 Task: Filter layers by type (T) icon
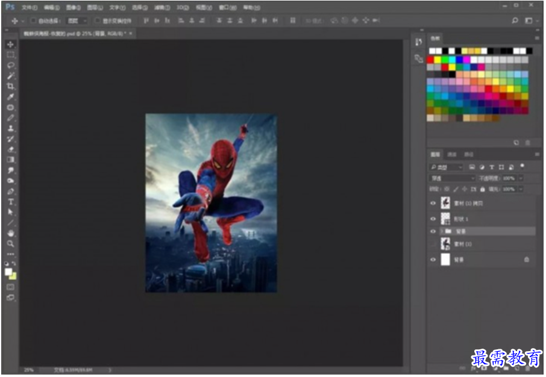(492, 168)
